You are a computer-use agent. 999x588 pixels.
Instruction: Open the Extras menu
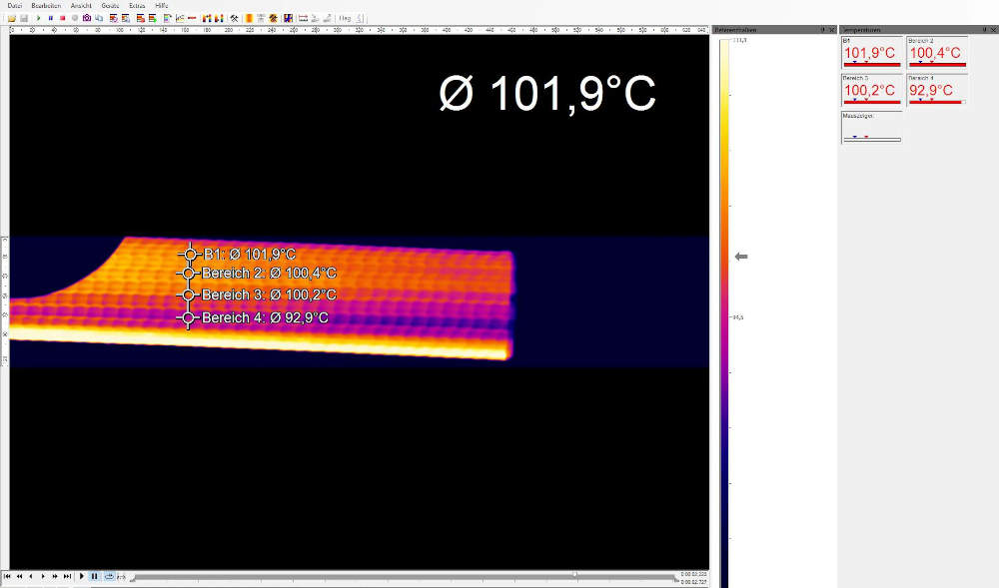[137, 5]
